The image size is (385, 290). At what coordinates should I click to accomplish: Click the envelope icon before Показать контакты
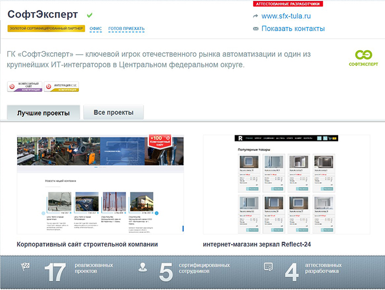click(256, 29)
